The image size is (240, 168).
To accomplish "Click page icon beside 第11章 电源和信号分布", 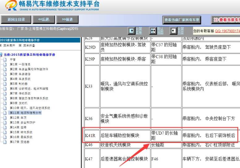I will click(x=5, y=113).
